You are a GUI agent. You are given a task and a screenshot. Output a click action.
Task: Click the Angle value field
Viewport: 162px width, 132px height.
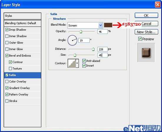coord(84,40)
